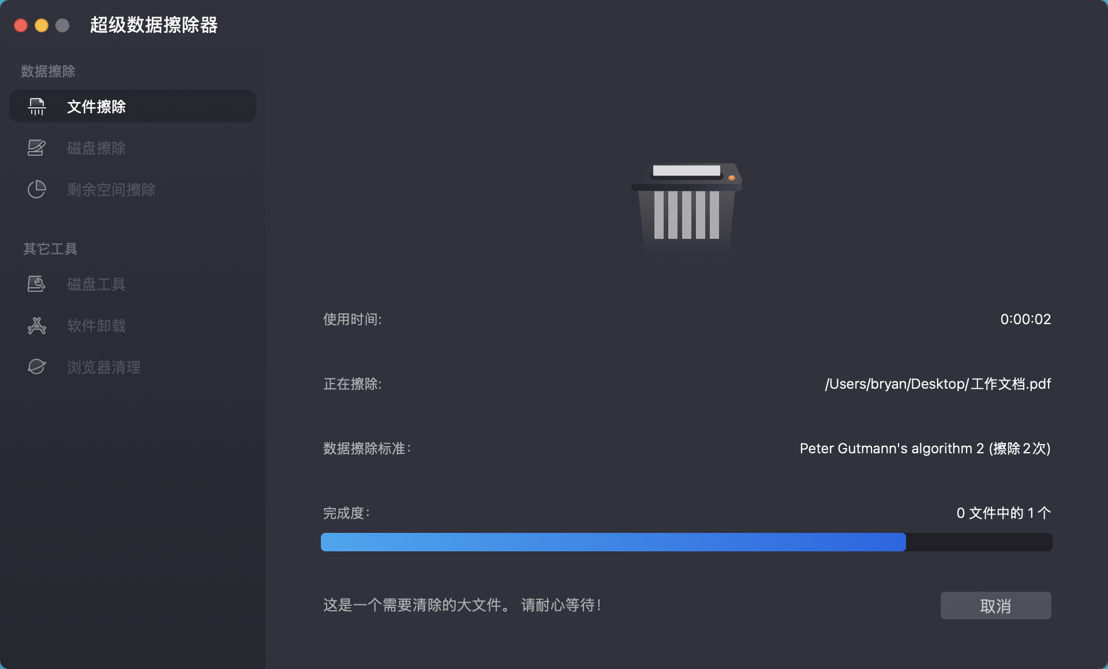Click the 其它工具 section header
Screen dimensions: 1108x669
point(50,249)
